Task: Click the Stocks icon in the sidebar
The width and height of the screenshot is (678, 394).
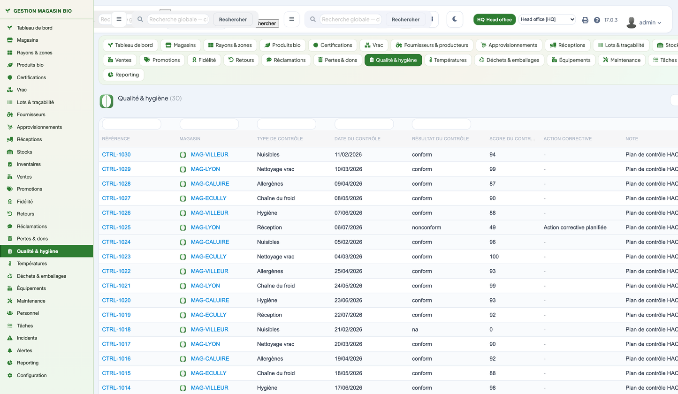Action: coord(10,152)
